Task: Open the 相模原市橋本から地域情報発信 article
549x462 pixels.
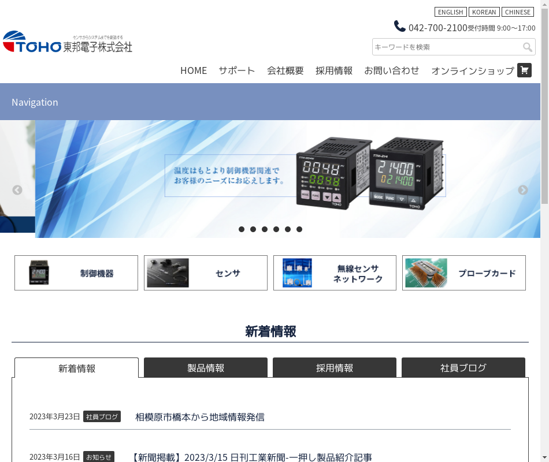Action: pos(200,417)
